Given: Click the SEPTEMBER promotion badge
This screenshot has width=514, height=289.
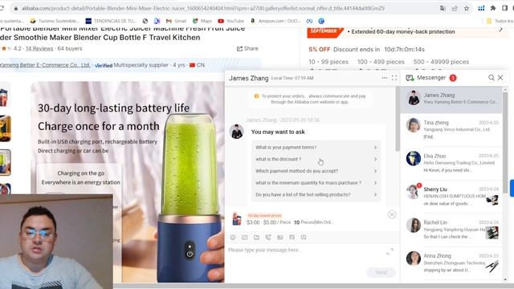Looking at the screenshot, I should (x=324, y=32).
